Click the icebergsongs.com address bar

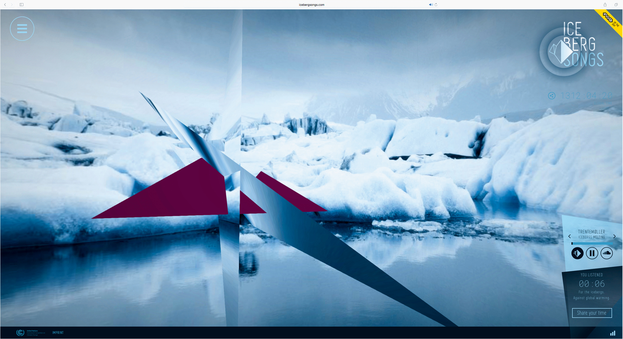click(311, 5)
